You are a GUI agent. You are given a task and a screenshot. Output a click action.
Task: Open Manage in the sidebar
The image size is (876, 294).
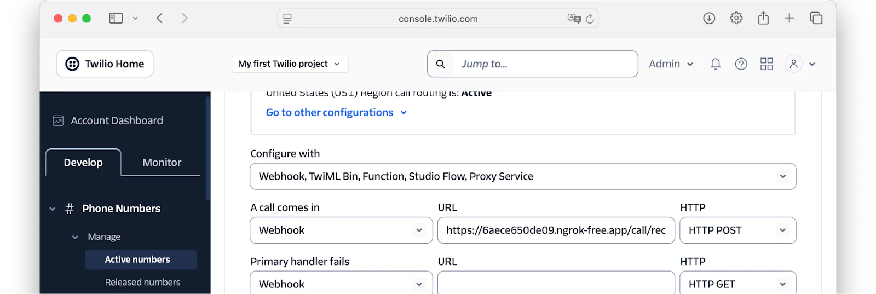click(104, 237)
